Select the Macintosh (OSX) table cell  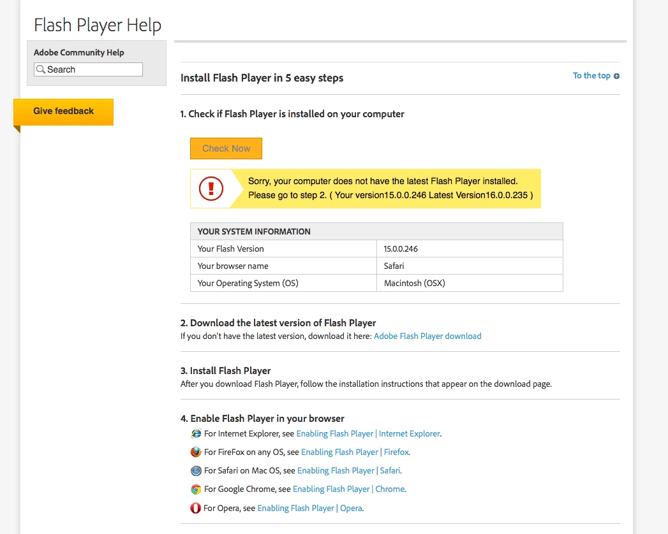(470, 284)
